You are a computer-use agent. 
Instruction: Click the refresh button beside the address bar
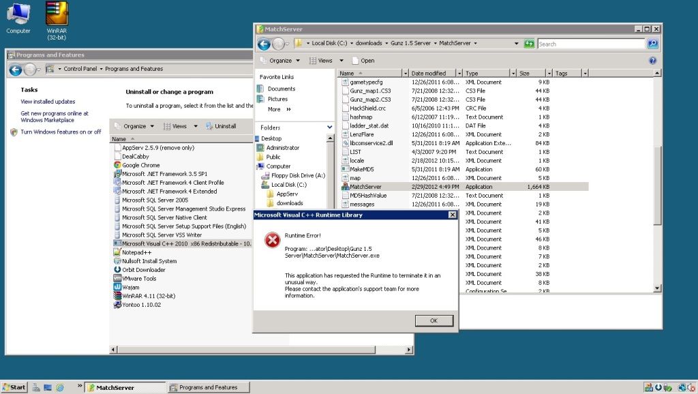(x=529, y=44)
